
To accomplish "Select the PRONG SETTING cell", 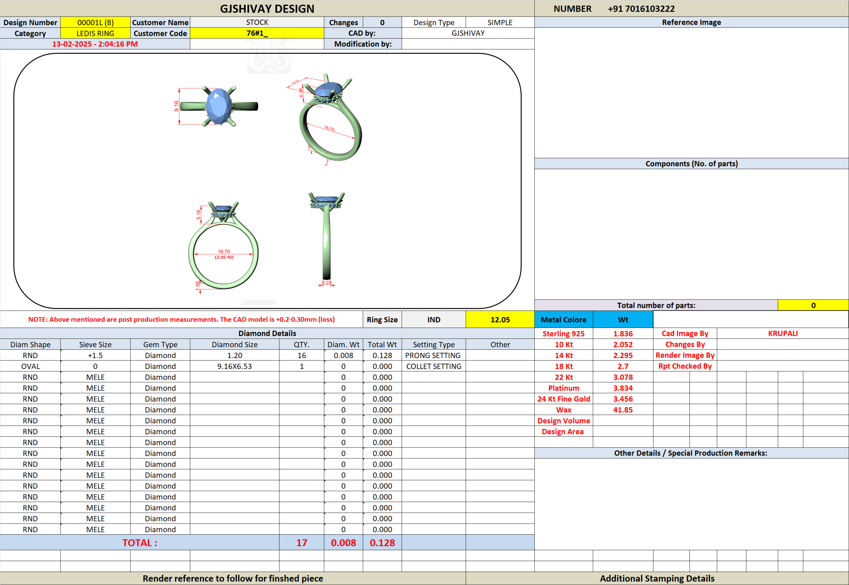I will coord(433,356).
